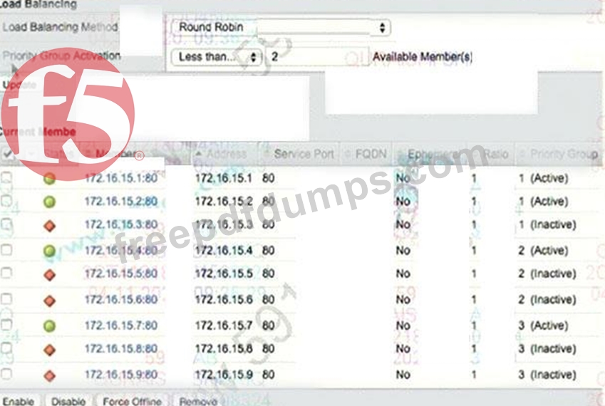Click green status icon for 172.16.15.2:80
Screen dimensions: 605x406
(49, 202)
